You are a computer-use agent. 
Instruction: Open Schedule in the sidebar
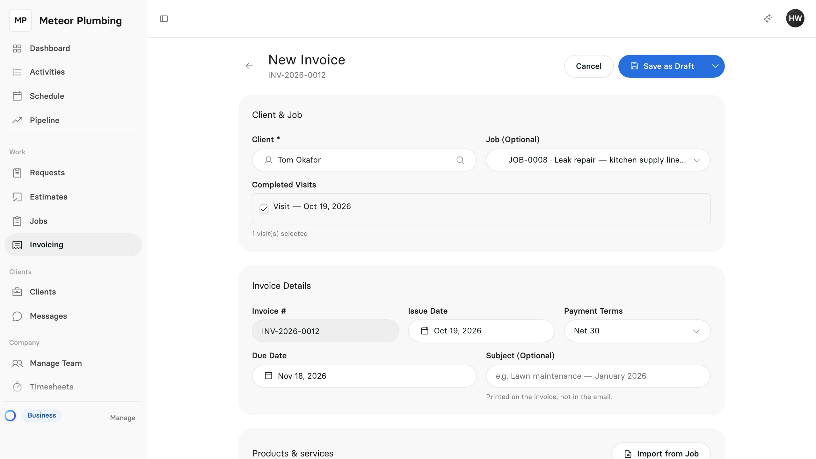click(73, 96)
